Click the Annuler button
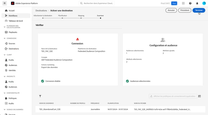Viewport: 208px width, 115px height. (171, 10)
